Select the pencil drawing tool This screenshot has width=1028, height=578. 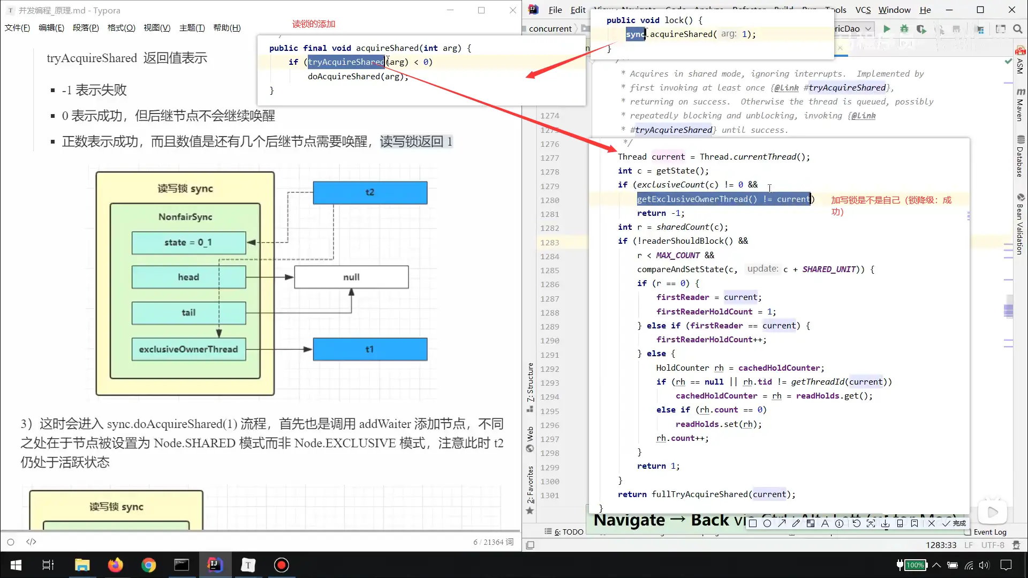click(x=796, y=523)
